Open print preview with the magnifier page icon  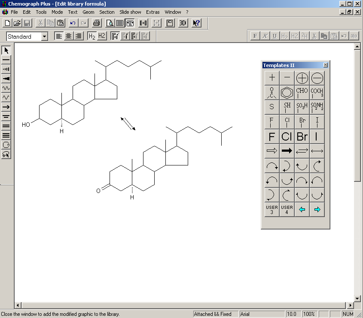[110, 23]
